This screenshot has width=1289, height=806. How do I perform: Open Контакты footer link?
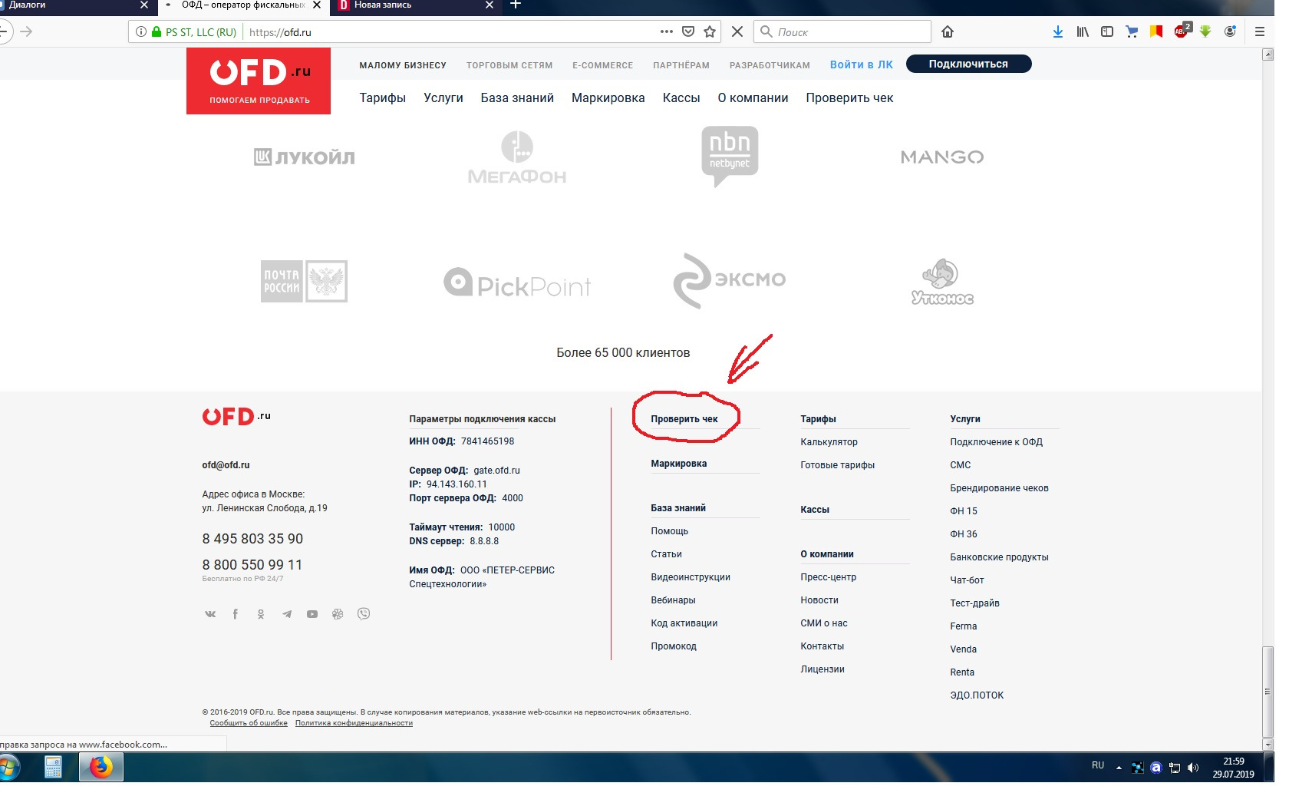(822, 646)
